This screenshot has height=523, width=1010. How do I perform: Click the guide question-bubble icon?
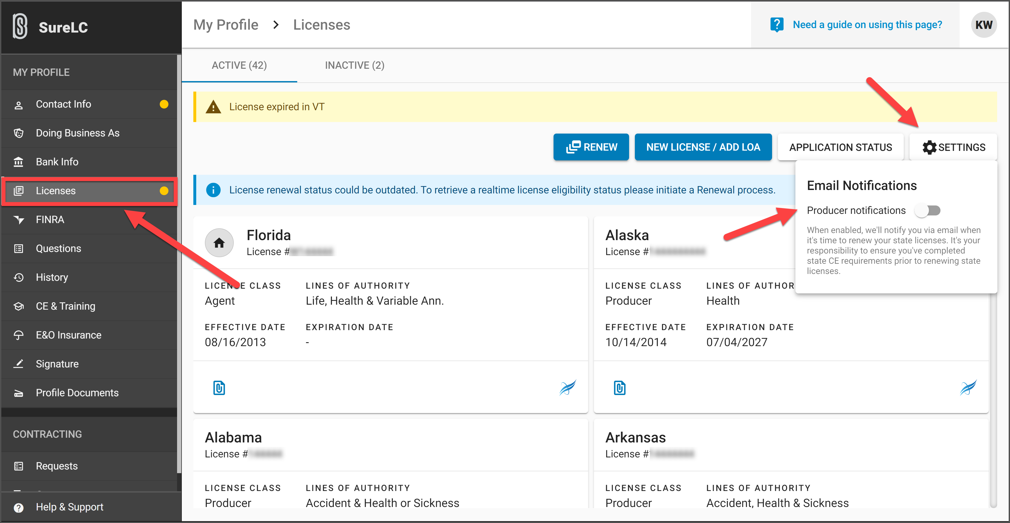[x=777, y=25]
